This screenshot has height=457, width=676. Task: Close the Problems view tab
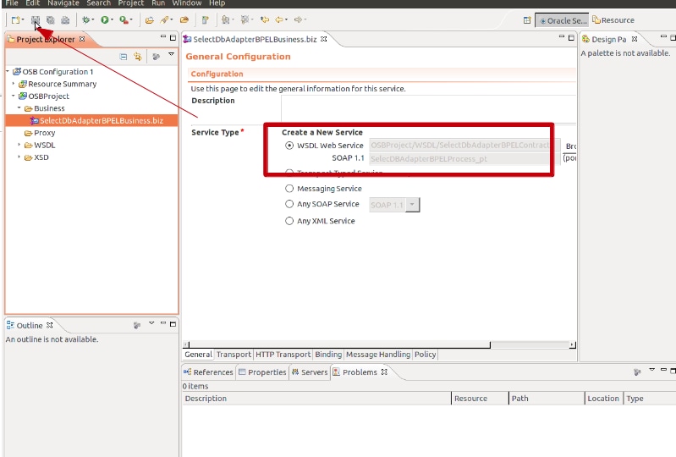(384, 372)
